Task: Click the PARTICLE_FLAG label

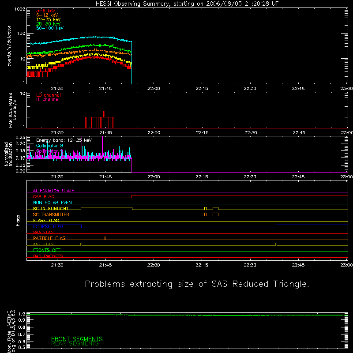Action: coord(49,238)
